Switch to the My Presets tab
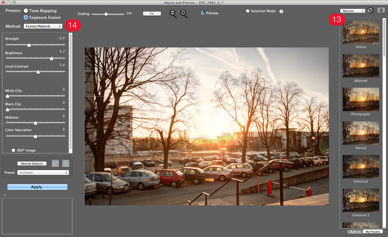 pos(372,232)
